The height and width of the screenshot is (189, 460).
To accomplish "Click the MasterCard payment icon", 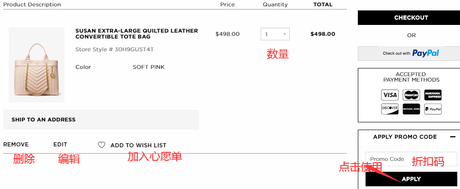I will click(411, 95).
